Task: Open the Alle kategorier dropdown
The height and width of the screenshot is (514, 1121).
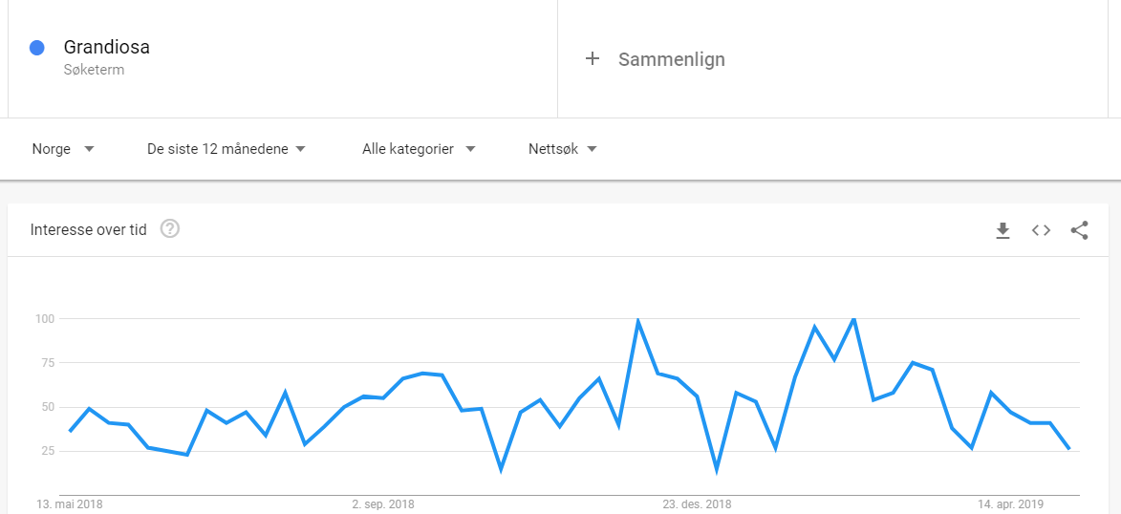Action: [x=419, y=149]
